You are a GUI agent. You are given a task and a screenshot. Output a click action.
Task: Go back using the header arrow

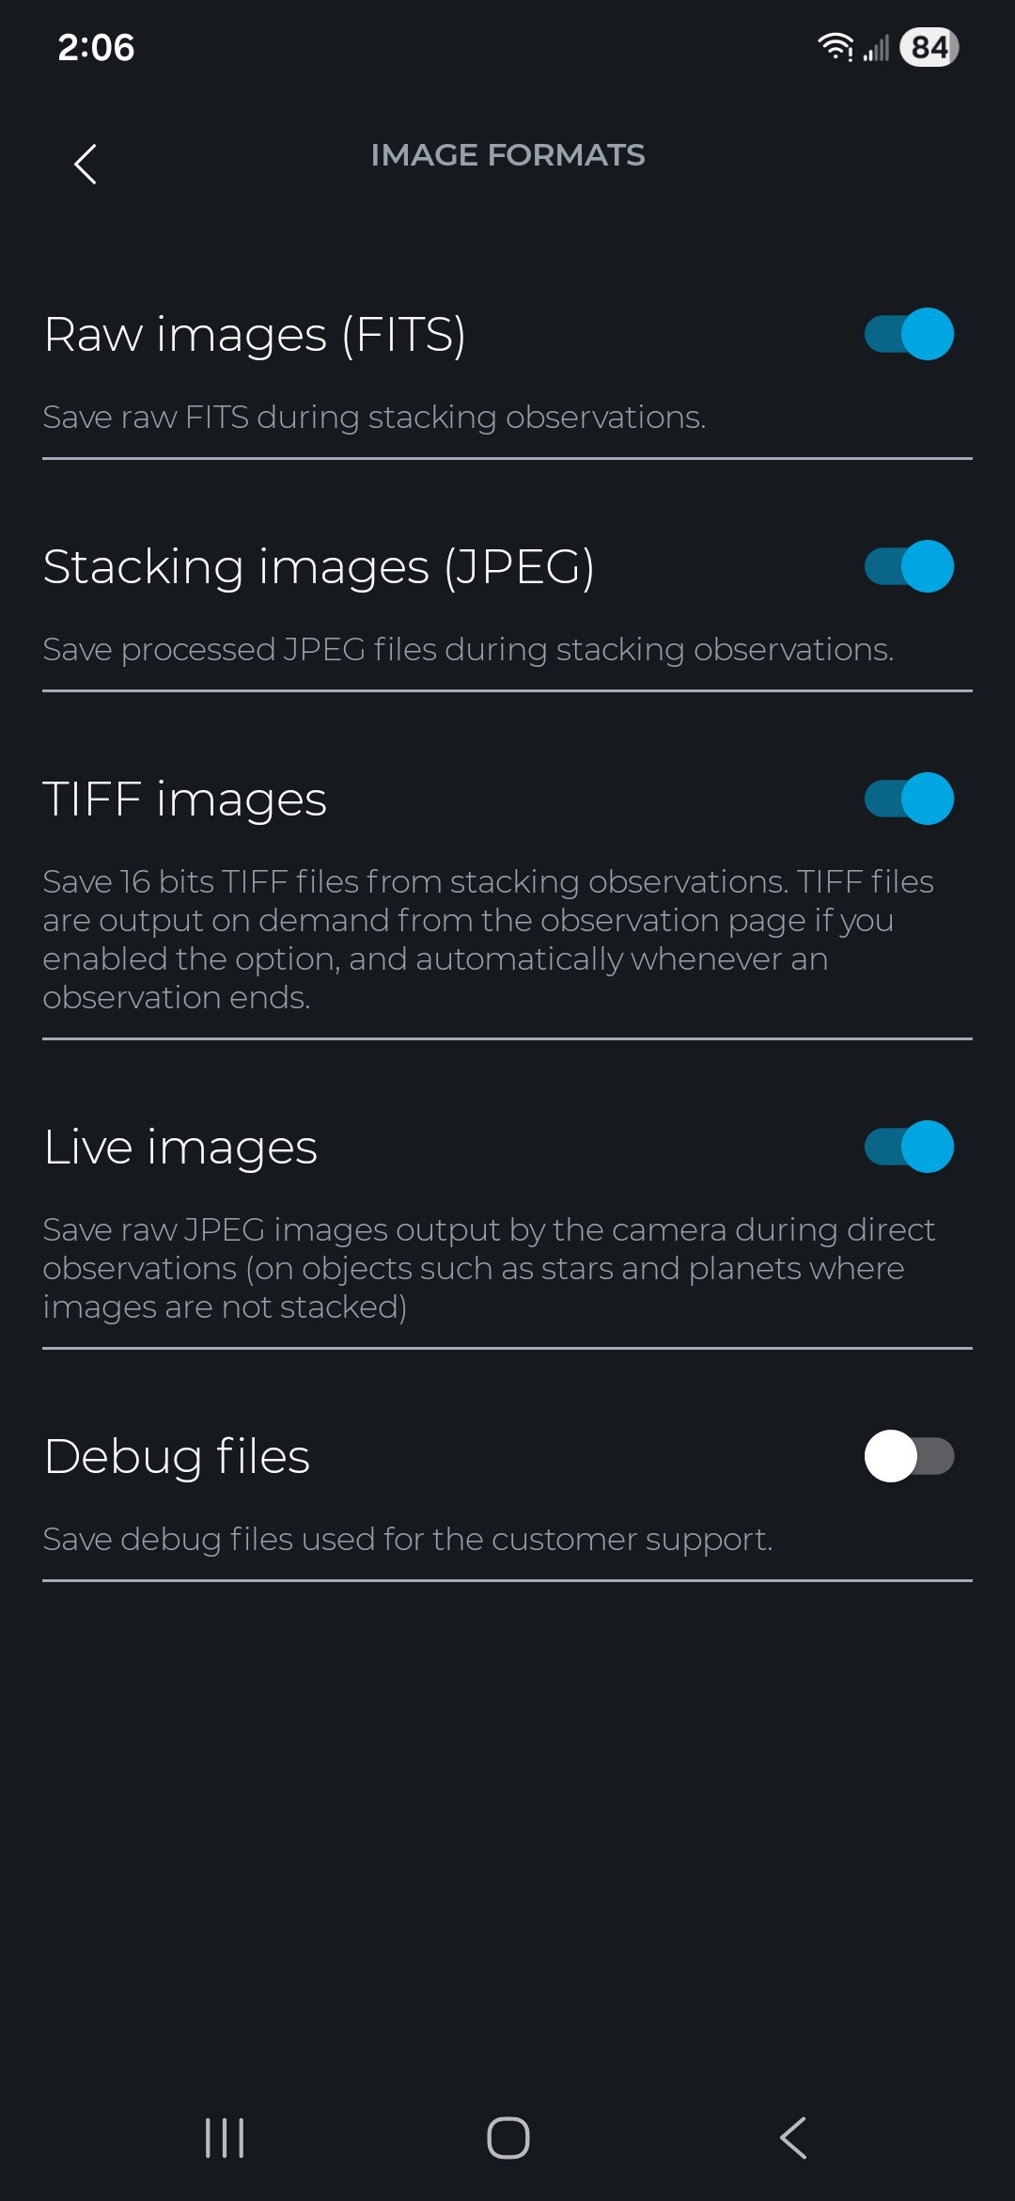point(86,165)
